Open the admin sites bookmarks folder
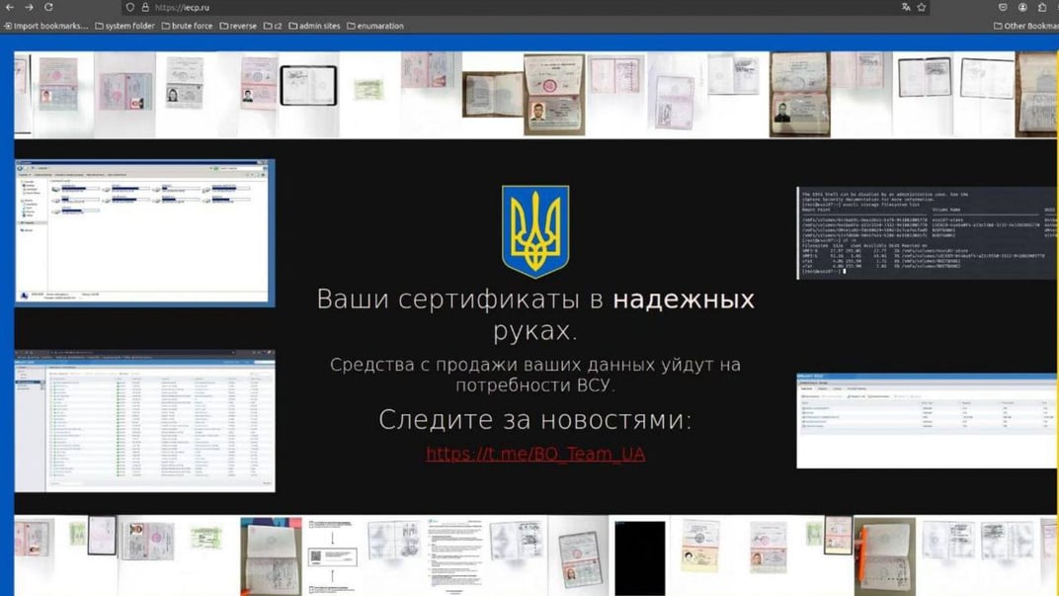This screenshot has width=1059, height=596. [x=318, y=26]
